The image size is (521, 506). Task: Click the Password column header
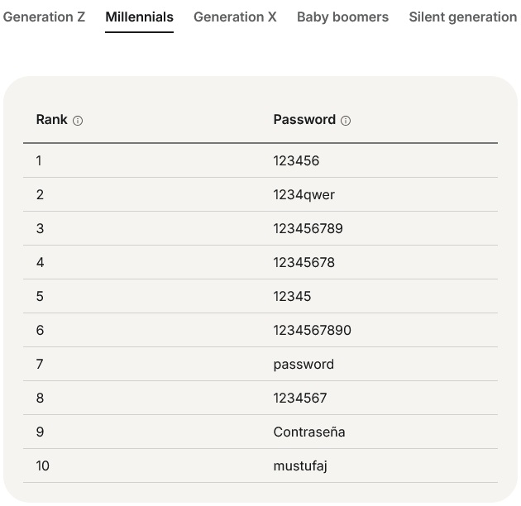304,120
